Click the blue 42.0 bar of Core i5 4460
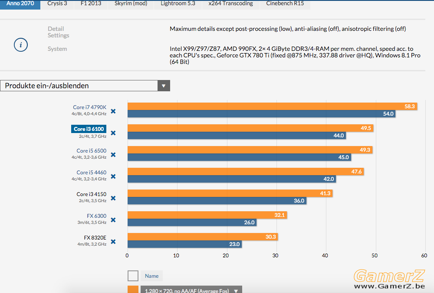The width and height of the screenshot is (434, 293). 232,179
